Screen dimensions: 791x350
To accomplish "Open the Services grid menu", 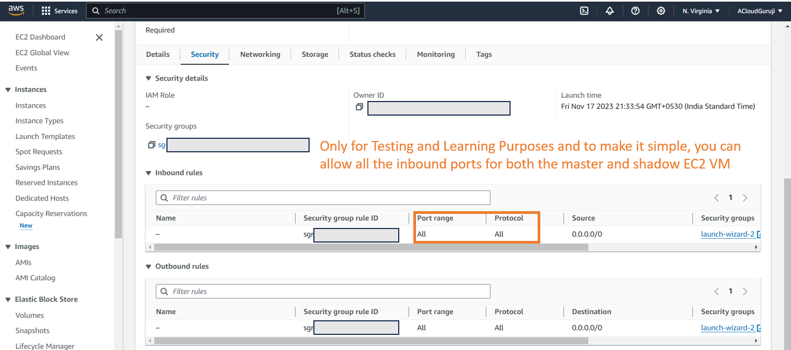I will 59,11.
